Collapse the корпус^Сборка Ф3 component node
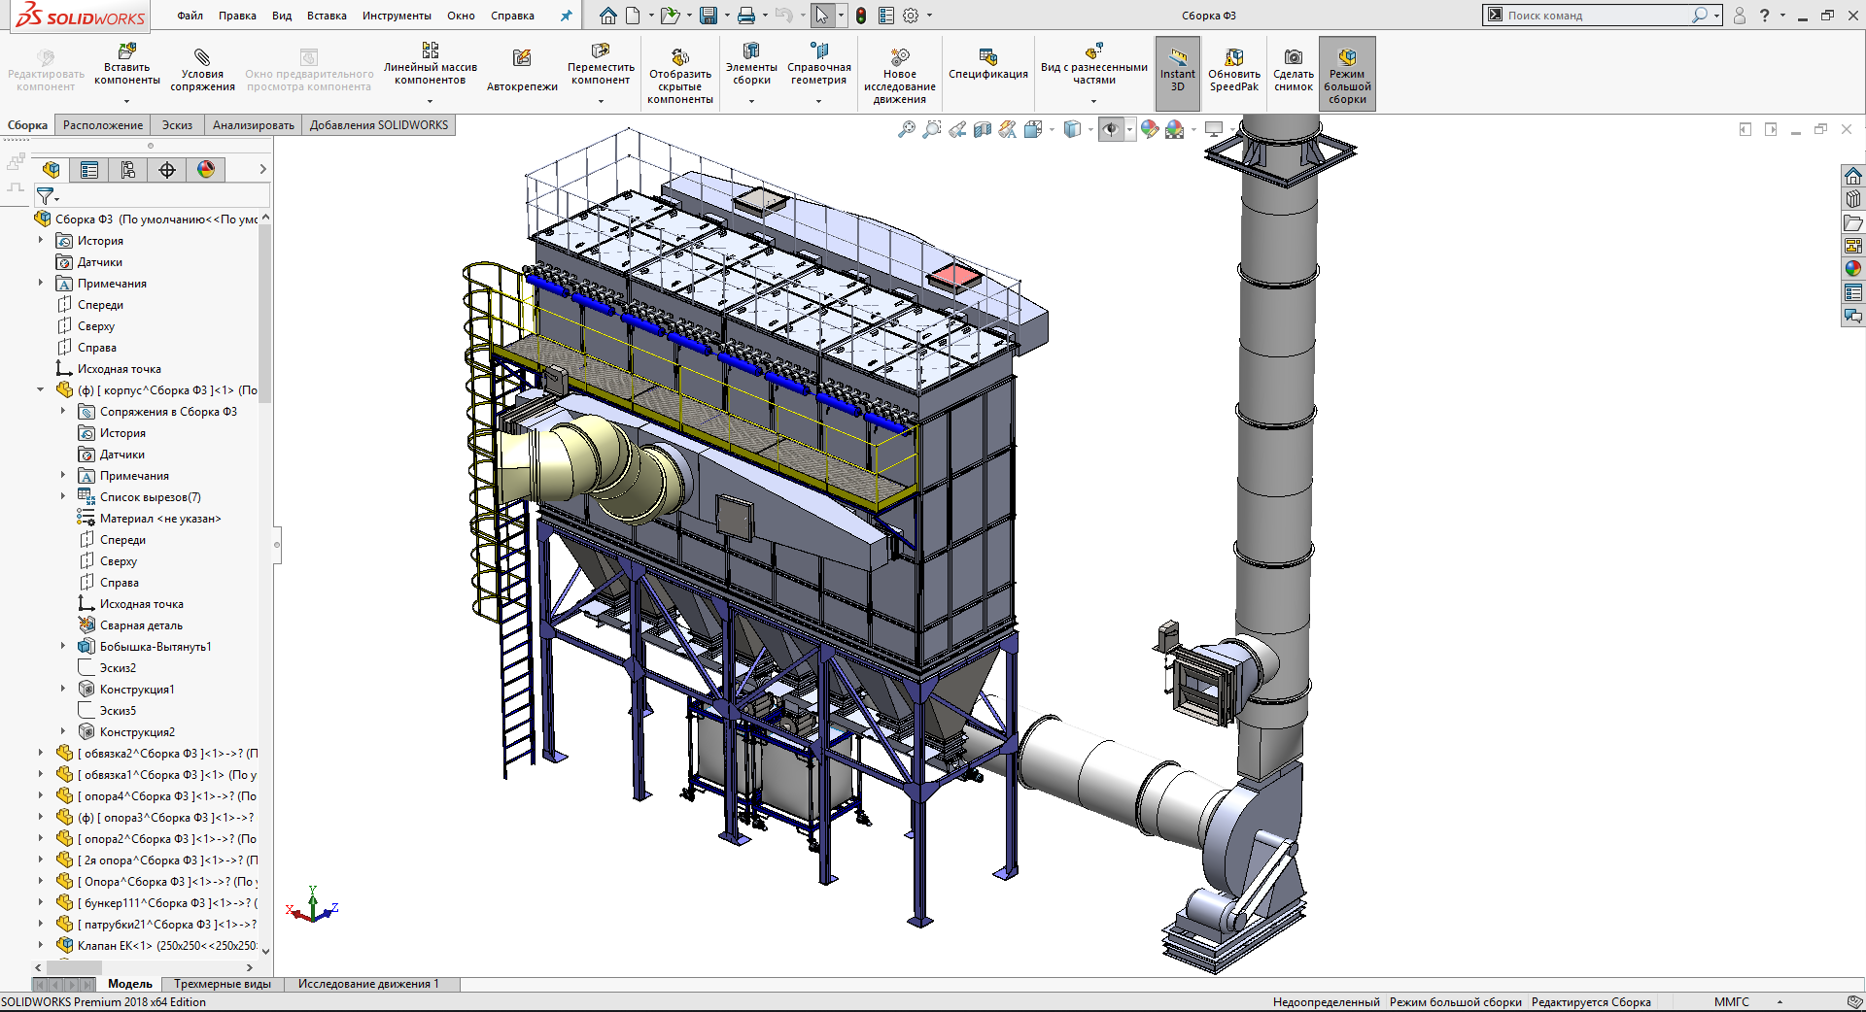The width and height of the screenshot is (1866, 1012). point(41,389)
